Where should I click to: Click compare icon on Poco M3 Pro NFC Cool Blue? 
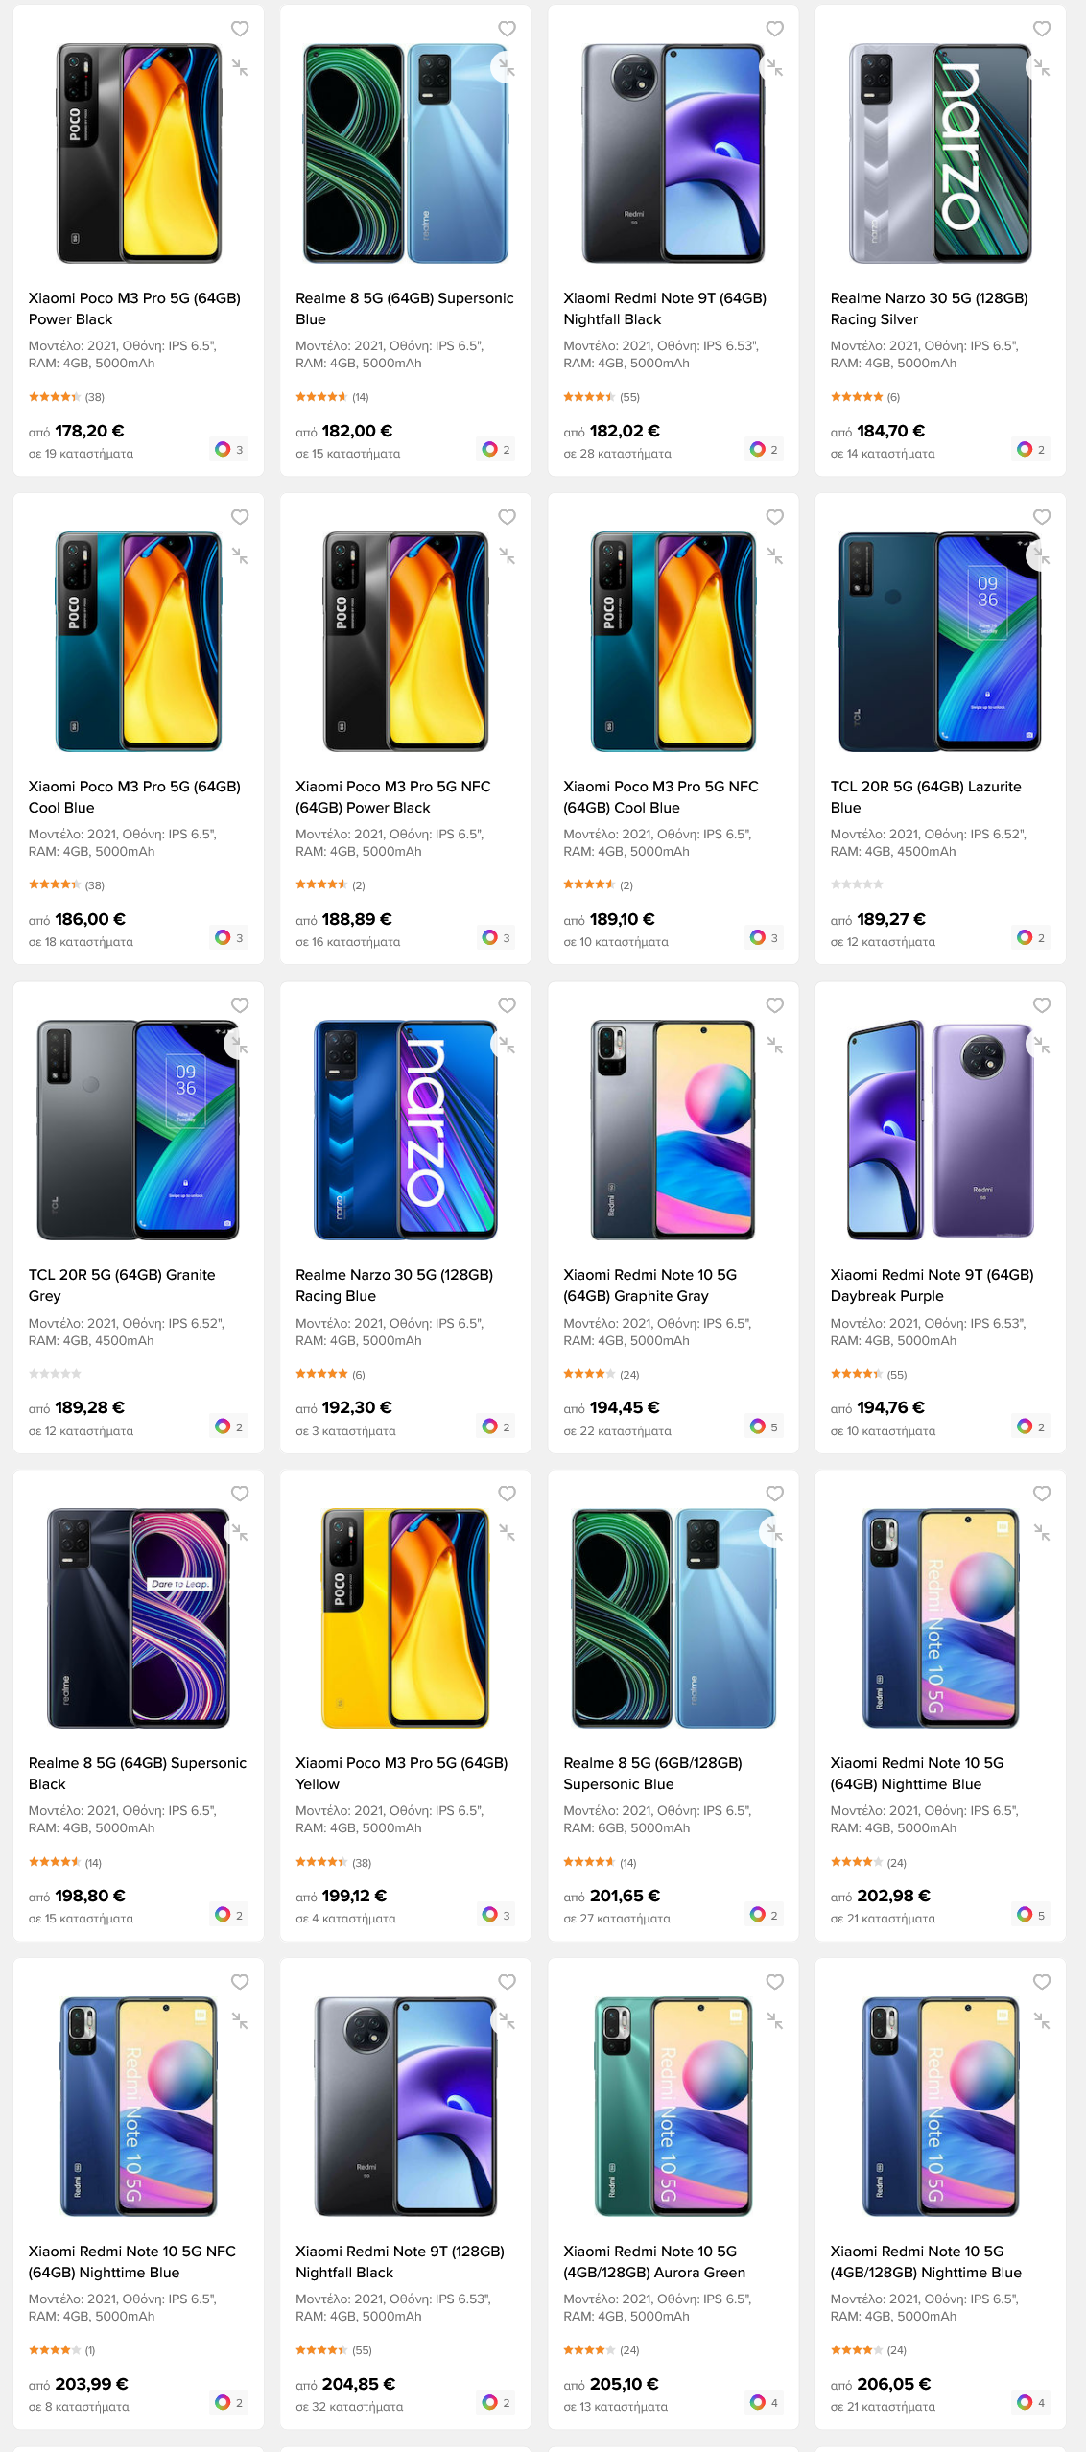(774, 556)
